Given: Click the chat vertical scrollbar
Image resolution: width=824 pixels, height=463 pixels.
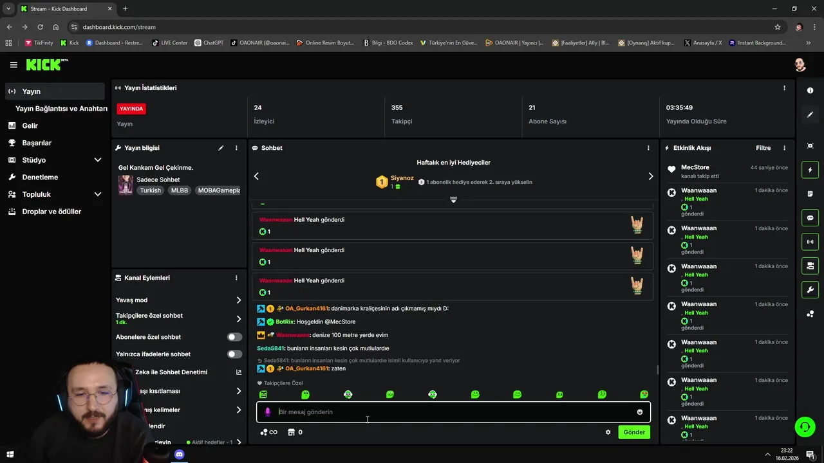Looking at the screenshot, I should 657,370.
